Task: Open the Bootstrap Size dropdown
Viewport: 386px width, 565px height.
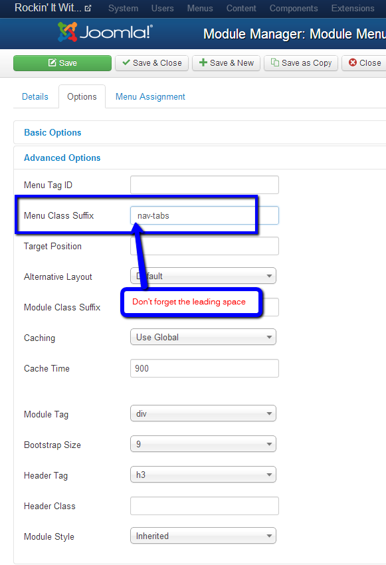Action: pyautogui.click(x=203, y=444)
